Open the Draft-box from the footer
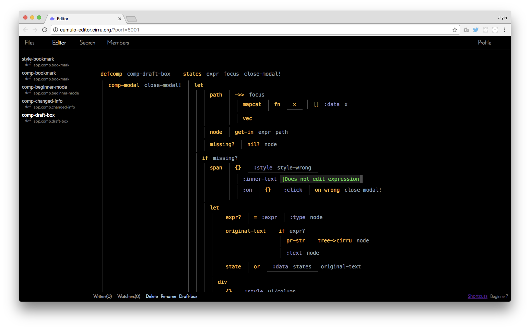Image resolution: width=530 pixels, height=329 pixels. (x=188, y=296)
